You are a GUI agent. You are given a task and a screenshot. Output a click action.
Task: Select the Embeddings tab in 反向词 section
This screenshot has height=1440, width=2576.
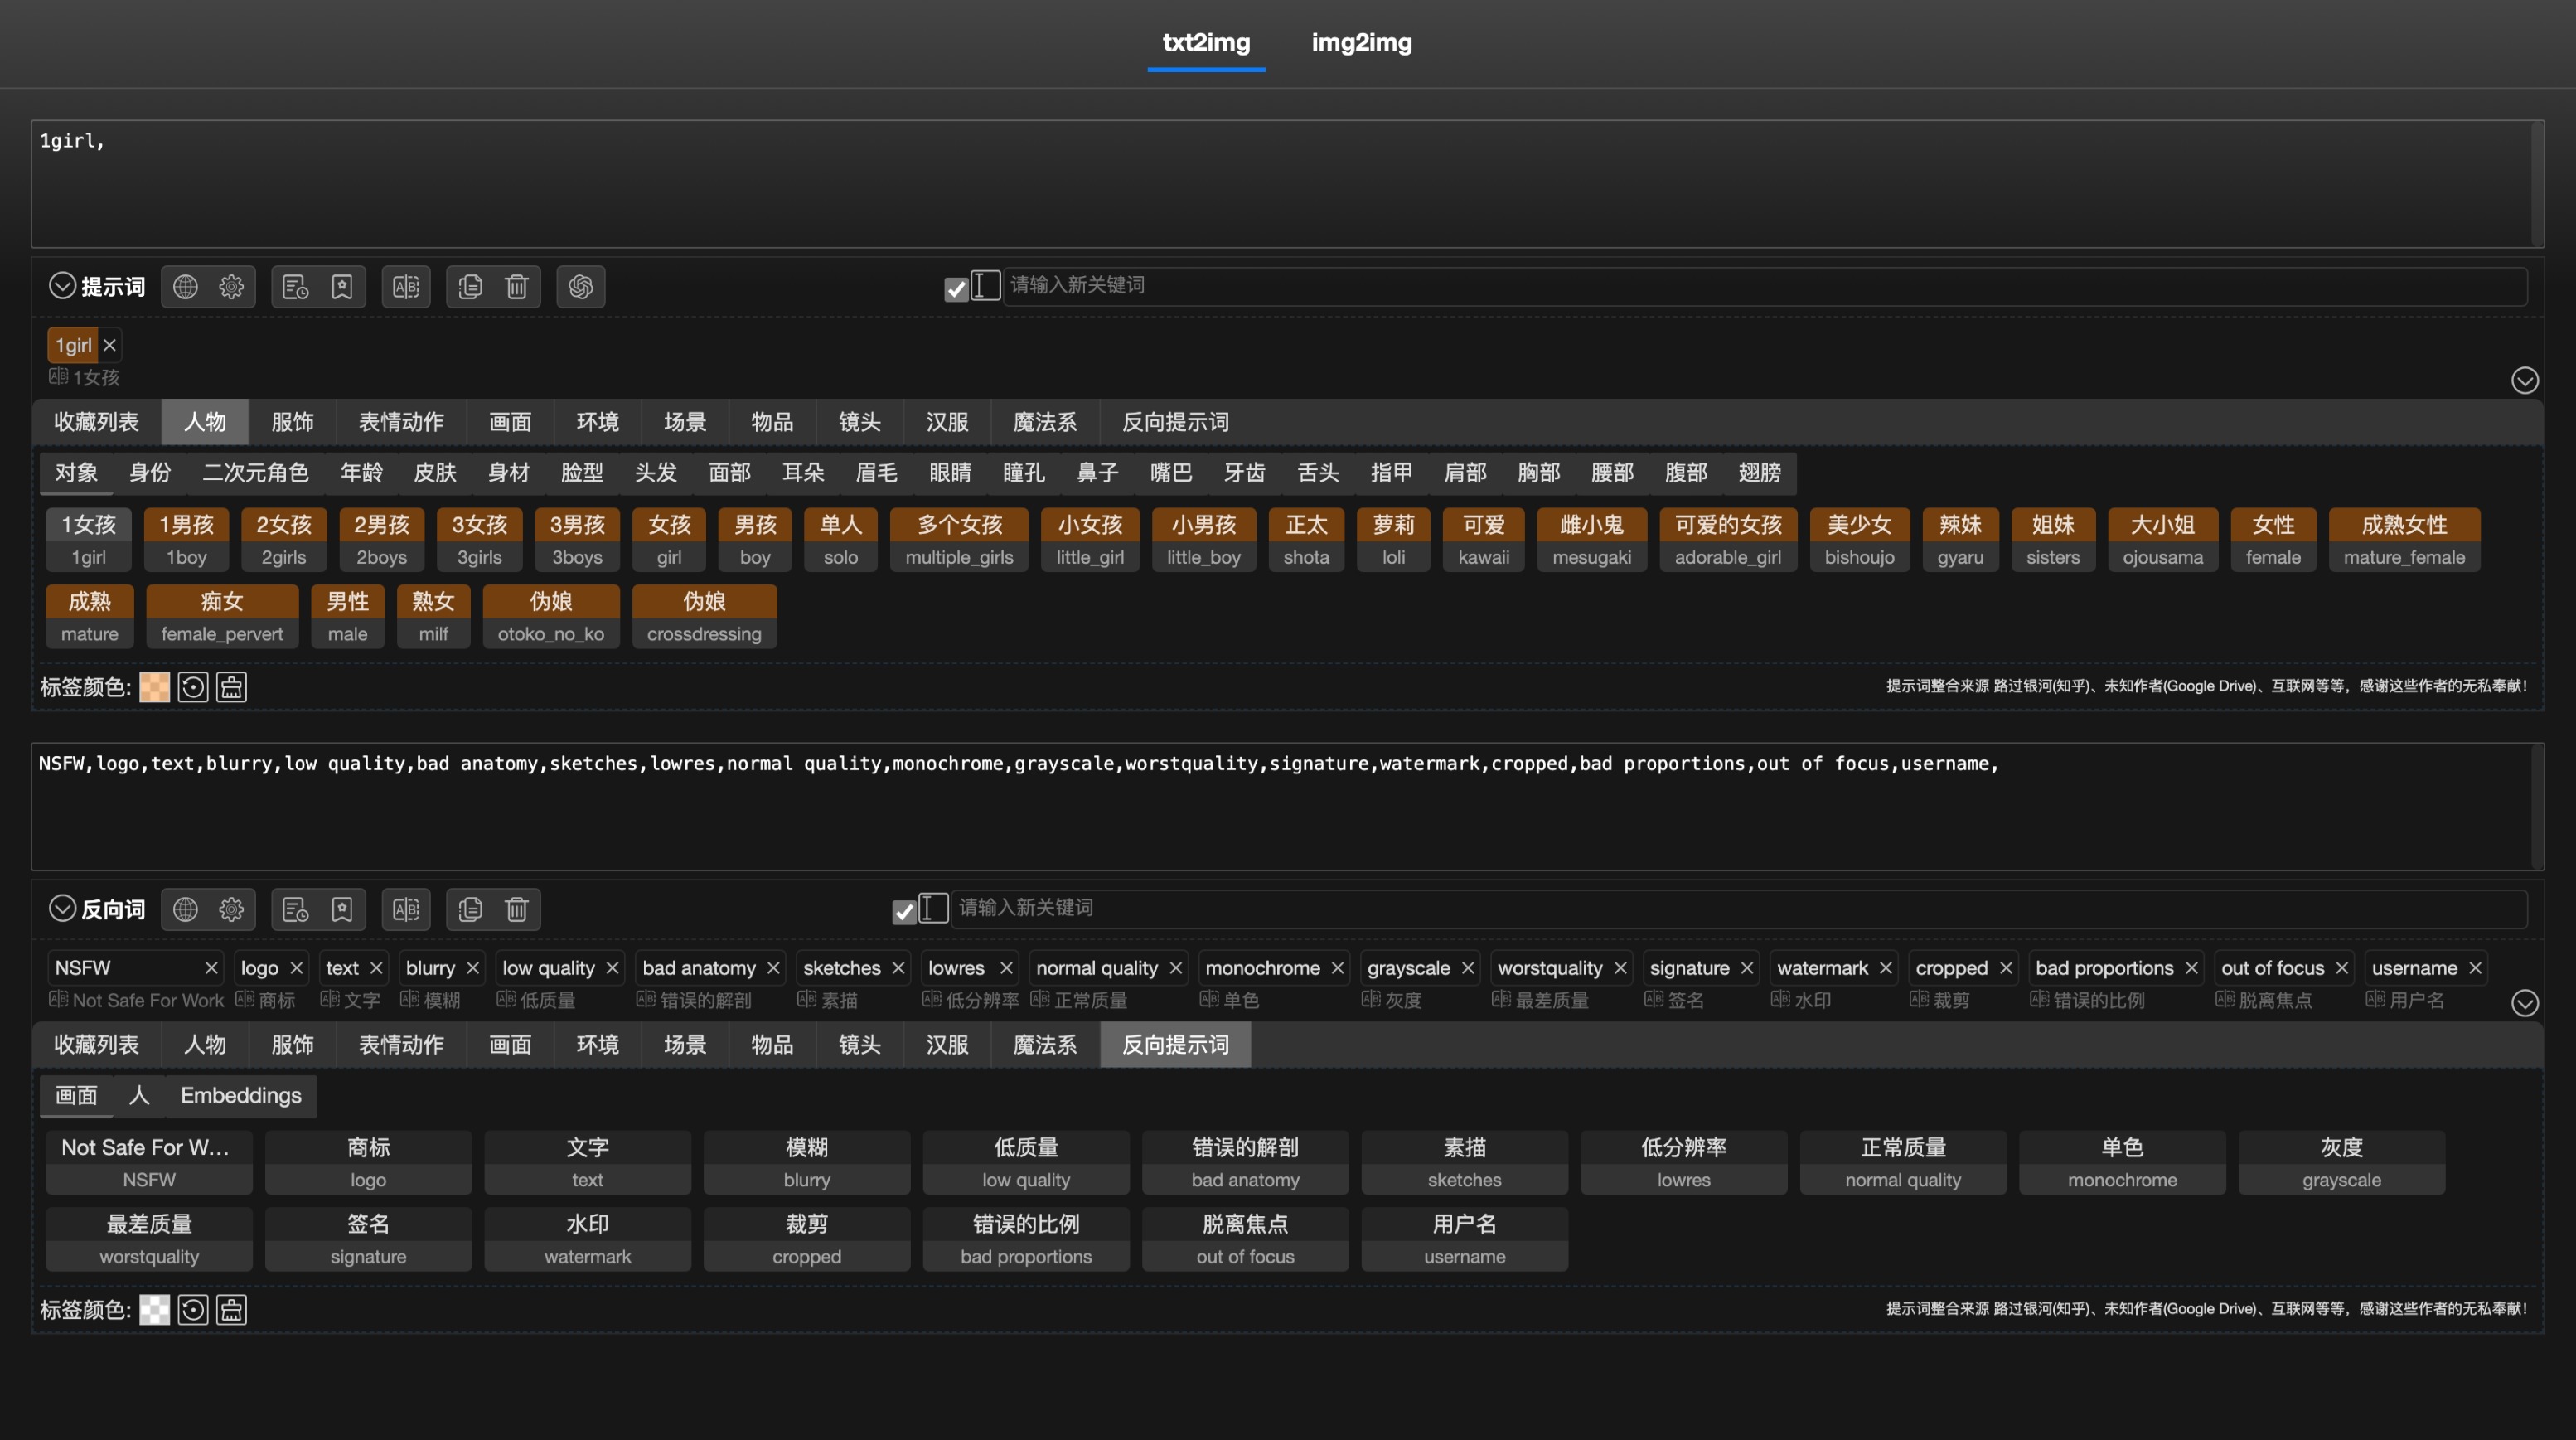click(240, 1093)
